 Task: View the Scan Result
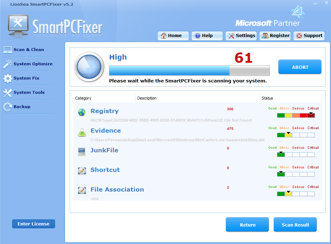295,225
